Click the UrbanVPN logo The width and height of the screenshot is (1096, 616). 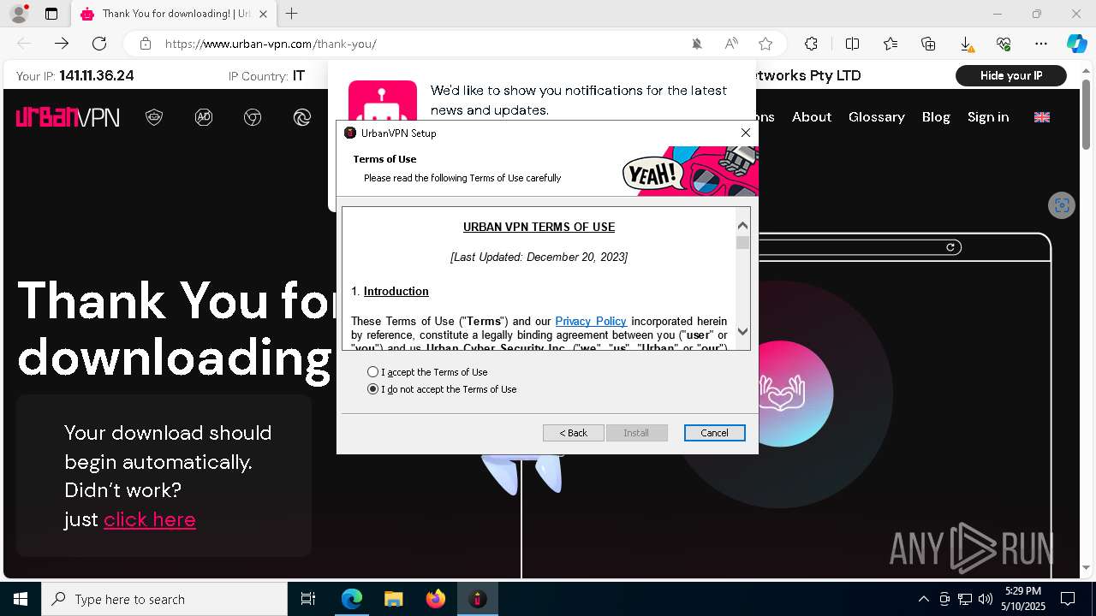click(68, 117)
